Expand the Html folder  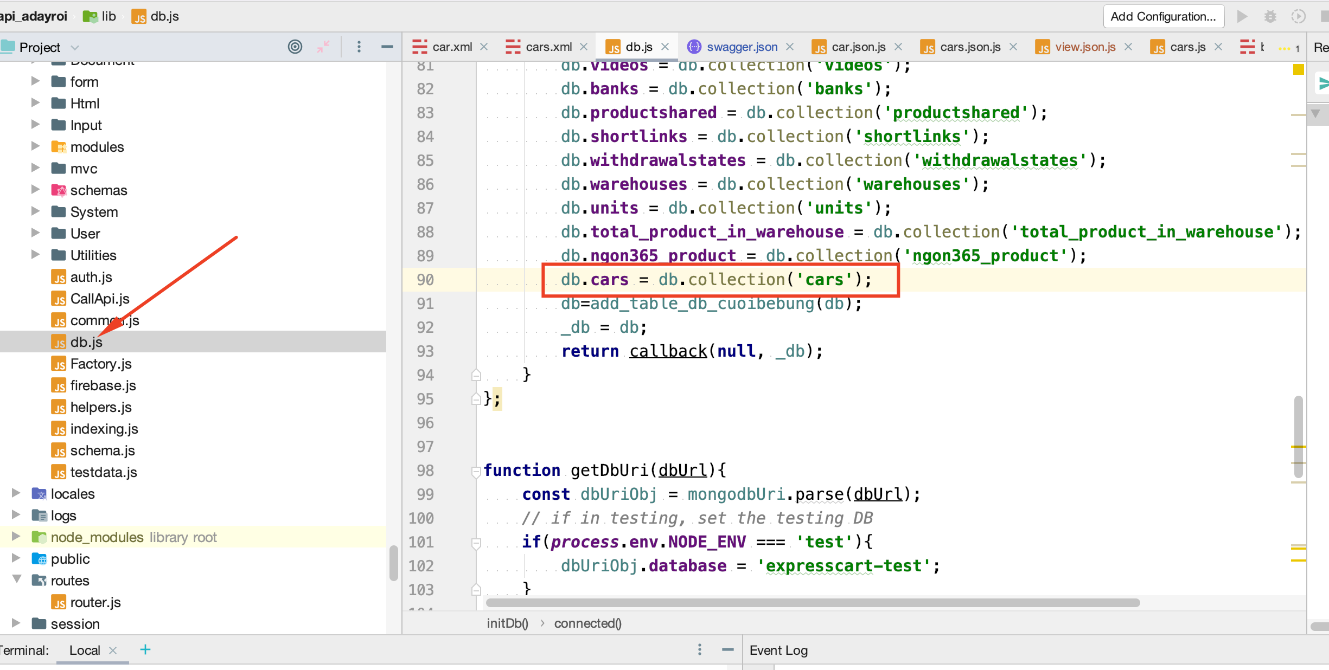35,103
